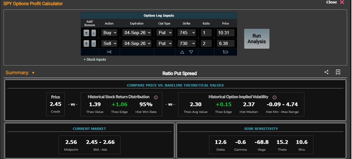The height and width of the screenshot is (159, 352).
Task: Click the Price 2.45 Credit box
Action: (x=56, y=104)
